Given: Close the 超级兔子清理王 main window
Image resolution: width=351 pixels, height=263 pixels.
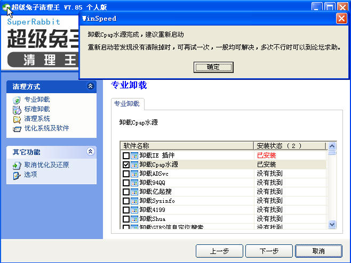Looking at the screenshot, I should pos(342,7).
